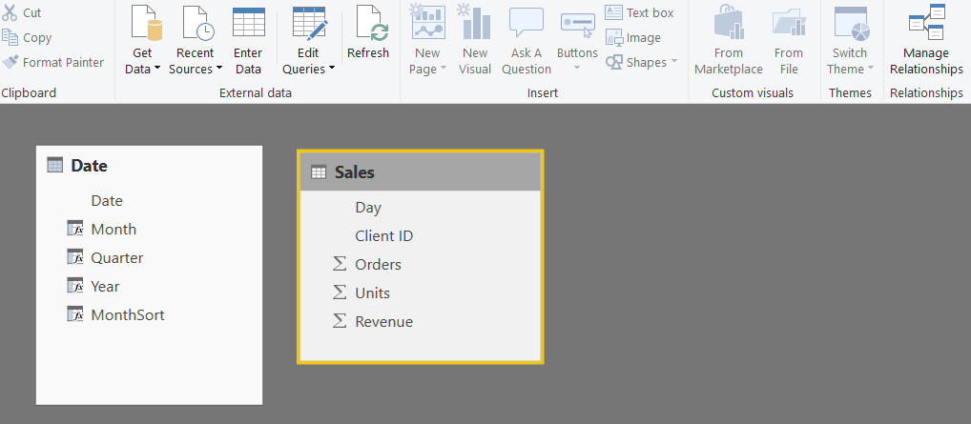Image resolution: width=971 pixels, height=424 pixels.
Task: Click the Format Painter brush icon
Action: click(10, 63)
